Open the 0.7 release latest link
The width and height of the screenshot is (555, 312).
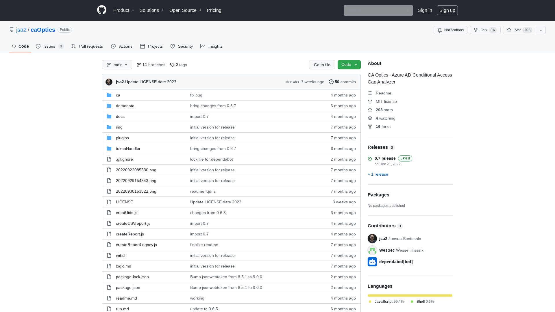(x=385, y=158)
